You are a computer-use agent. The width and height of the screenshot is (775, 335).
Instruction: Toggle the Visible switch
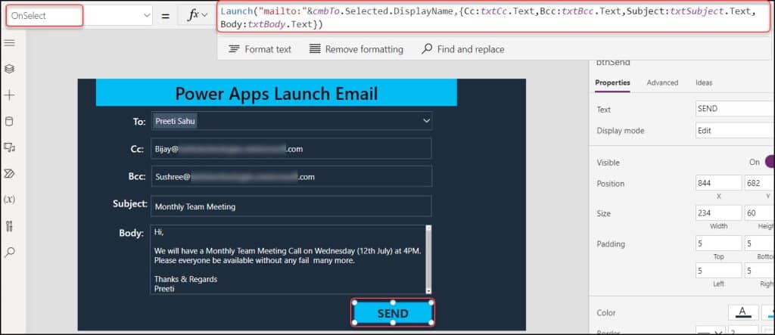tap(769, 162)
